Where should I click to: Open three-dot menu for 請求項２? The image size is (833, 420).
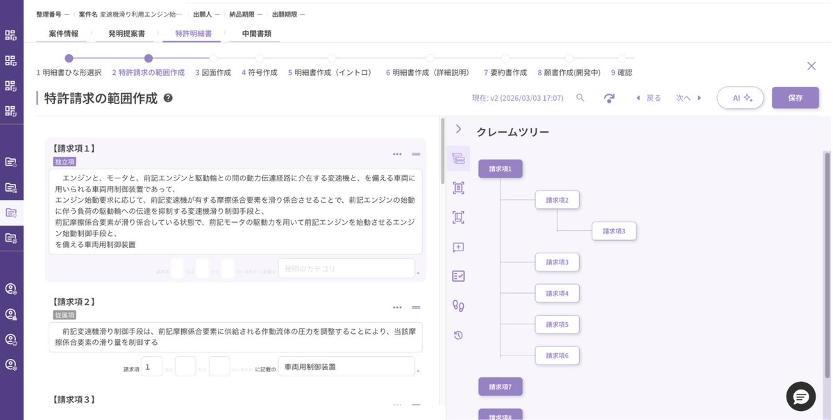pos(397,308)
